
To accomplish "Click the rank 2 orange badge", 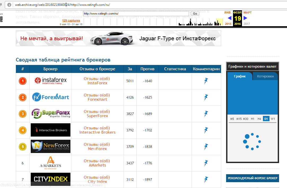I will pos(23,97).
